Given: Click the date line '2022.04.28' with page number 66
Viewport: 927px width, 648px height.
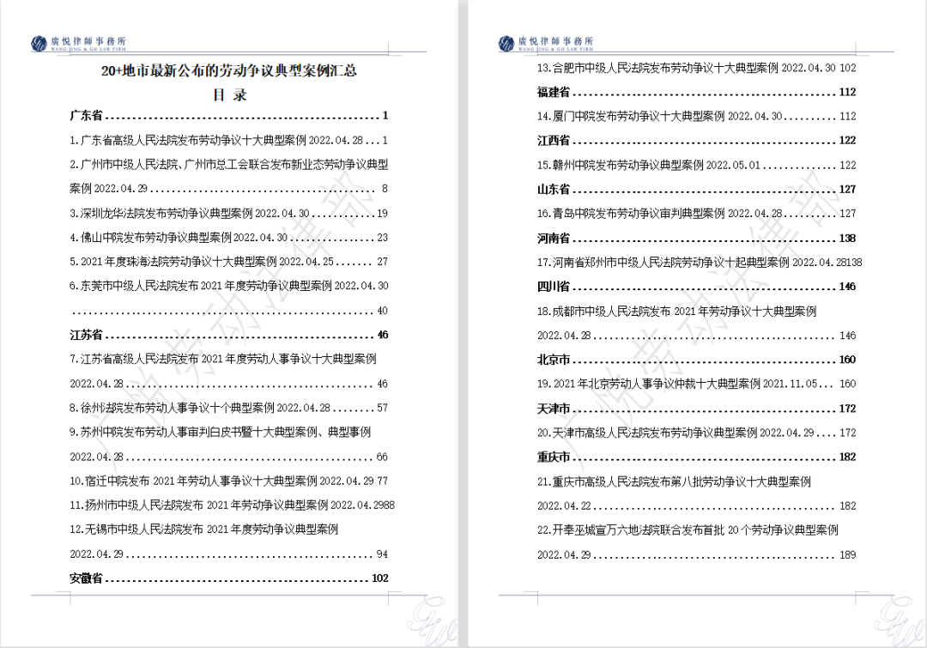Looking at the screenshot, I should [229, 457].
